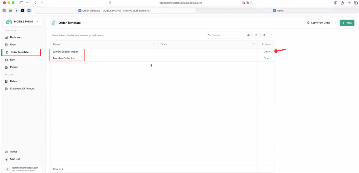Viewport: 359px width, 173px height.
Task: Go to the Order menu item
Action: pyautogui.click(x=13, y=45)
